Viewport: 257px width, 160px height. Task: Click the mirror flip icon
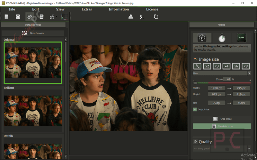pos(131,17)
